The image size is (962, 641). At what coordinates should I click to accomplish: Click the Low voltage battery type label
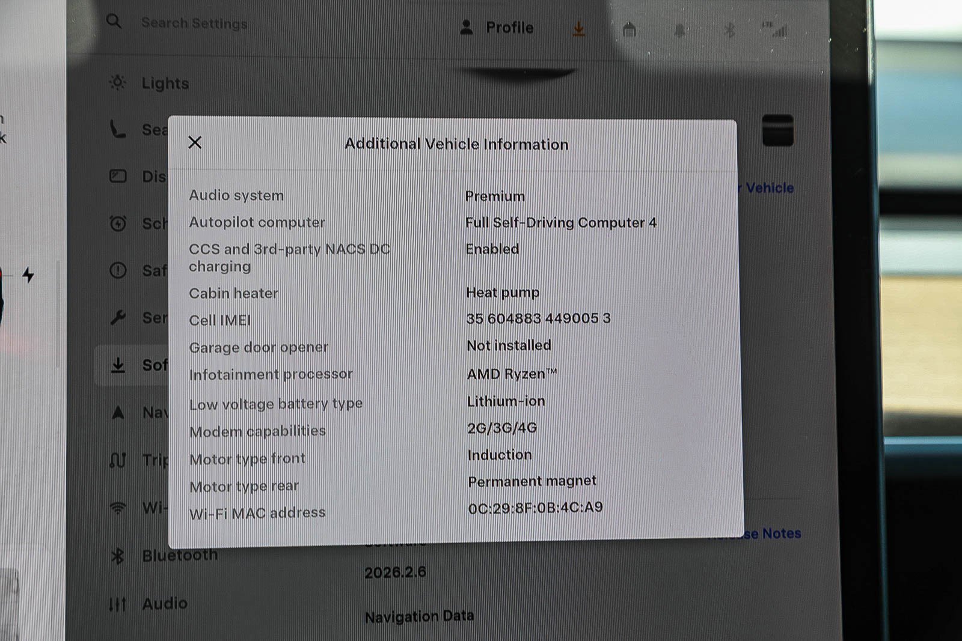pos(276,404)
